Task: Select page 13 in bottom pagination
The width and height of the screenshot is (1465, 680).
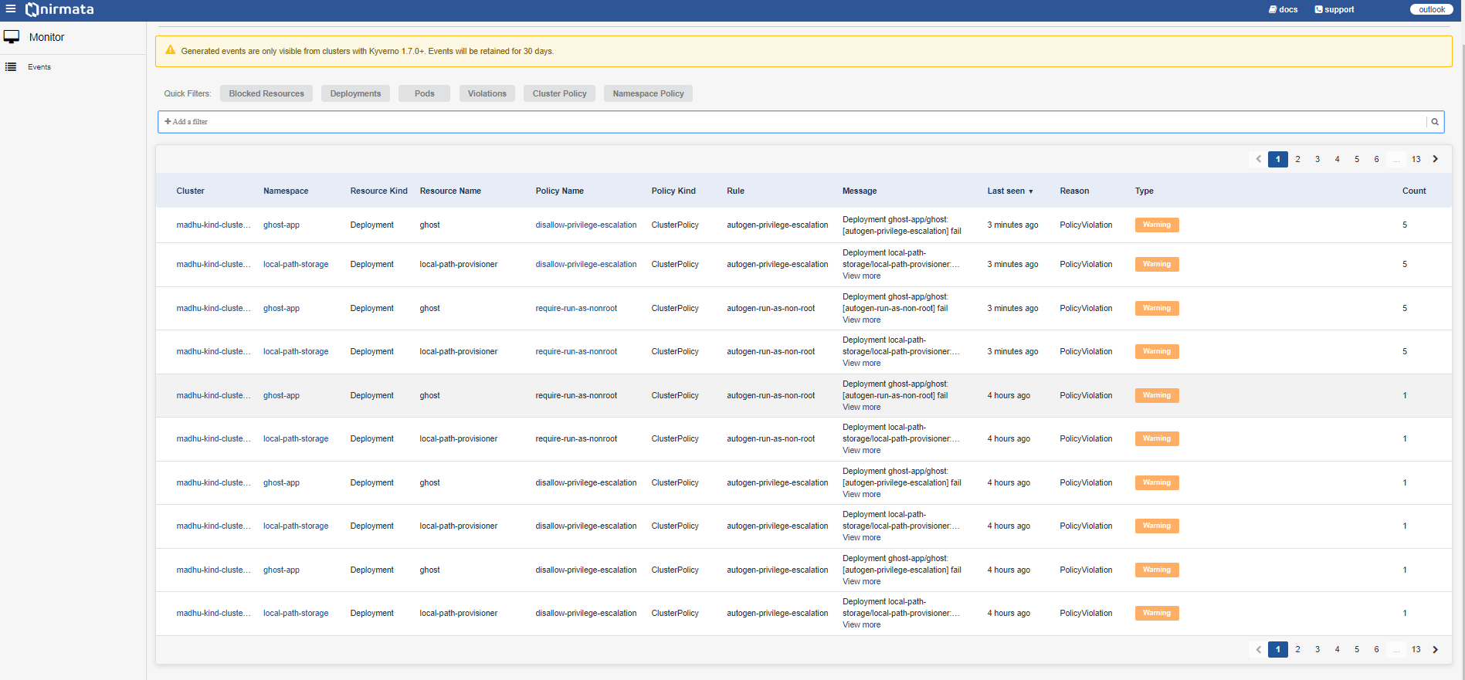Action: coord(1416,649)
